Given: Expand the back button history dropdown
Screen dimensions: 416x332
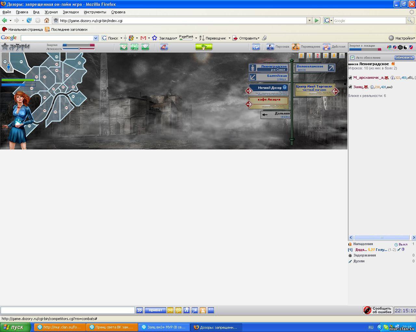Looking at the screenshot, I should pyautogui.click(x=10, y=20).
